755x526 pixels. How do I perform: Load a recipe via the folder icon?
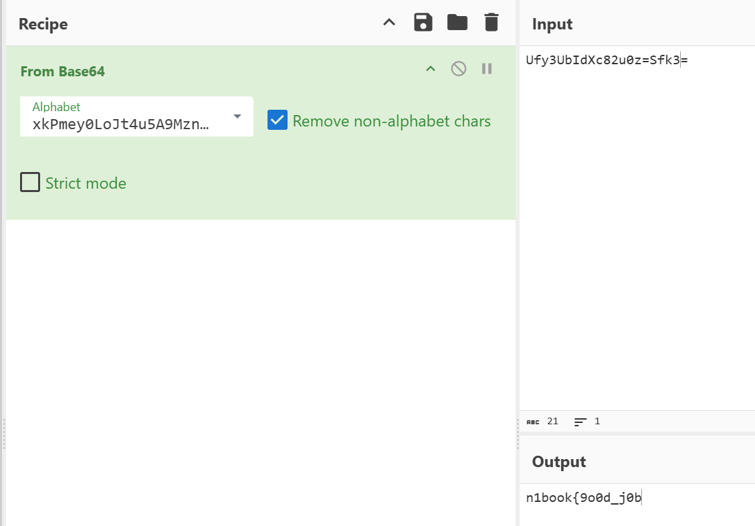pos(457,22)
